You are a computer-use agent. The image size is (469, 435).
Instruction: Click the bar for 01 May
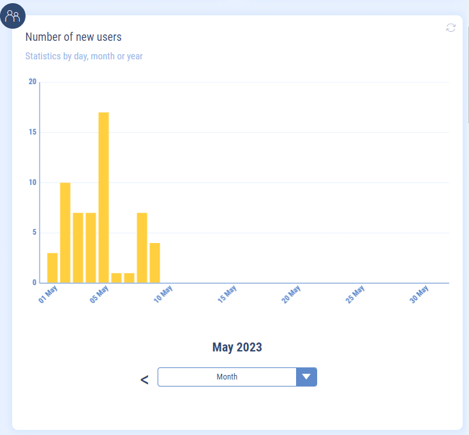click(x=52, y=268)
